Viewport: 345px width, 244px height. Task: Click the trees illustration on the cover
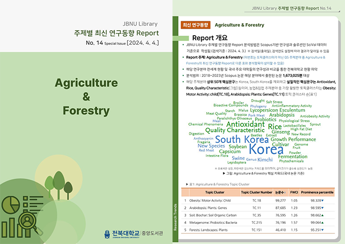click(x=59, y=185)
